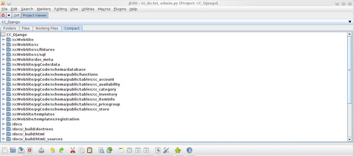Click the tree scrollbar up arrow

tap(350, 34)
